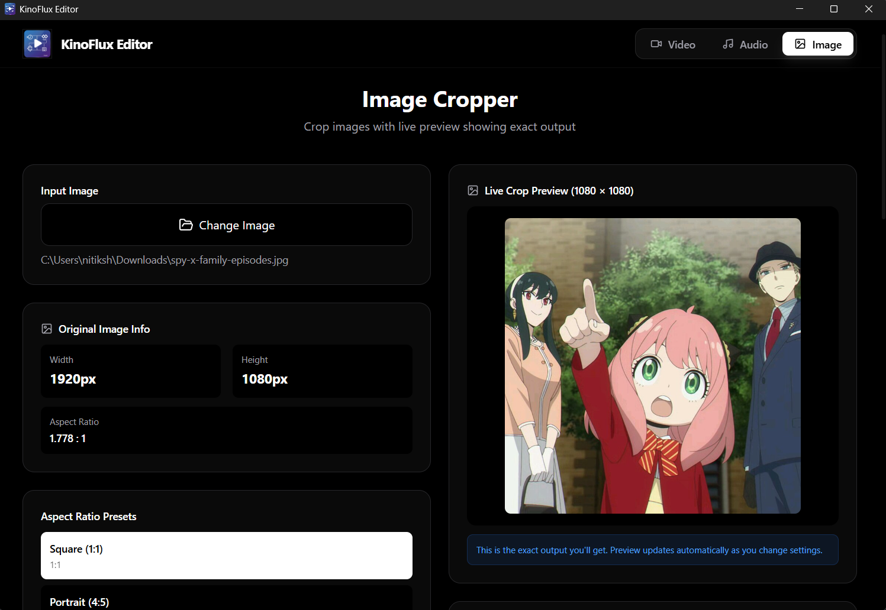Screen dimensions: 886x610
Task: Click the vertical scrollbar on the right edge
Action: (883, 127)
